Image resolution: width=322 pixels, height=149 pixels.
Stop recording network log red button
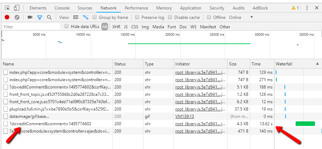tap(7, 17)
